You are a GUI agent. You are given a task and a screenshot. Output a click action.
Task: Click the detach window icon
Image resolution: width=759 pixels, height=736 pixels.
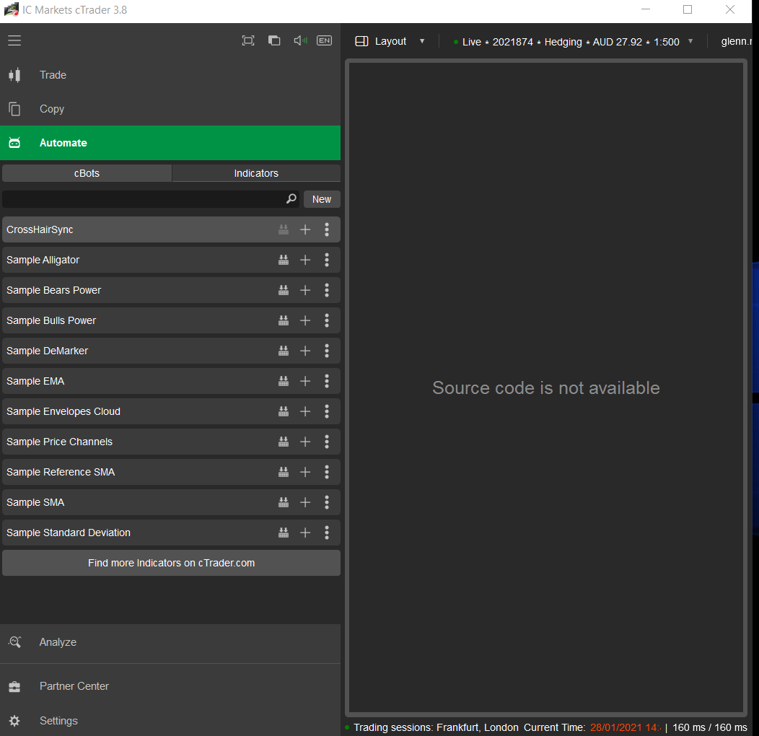click(x=274, y=40)
